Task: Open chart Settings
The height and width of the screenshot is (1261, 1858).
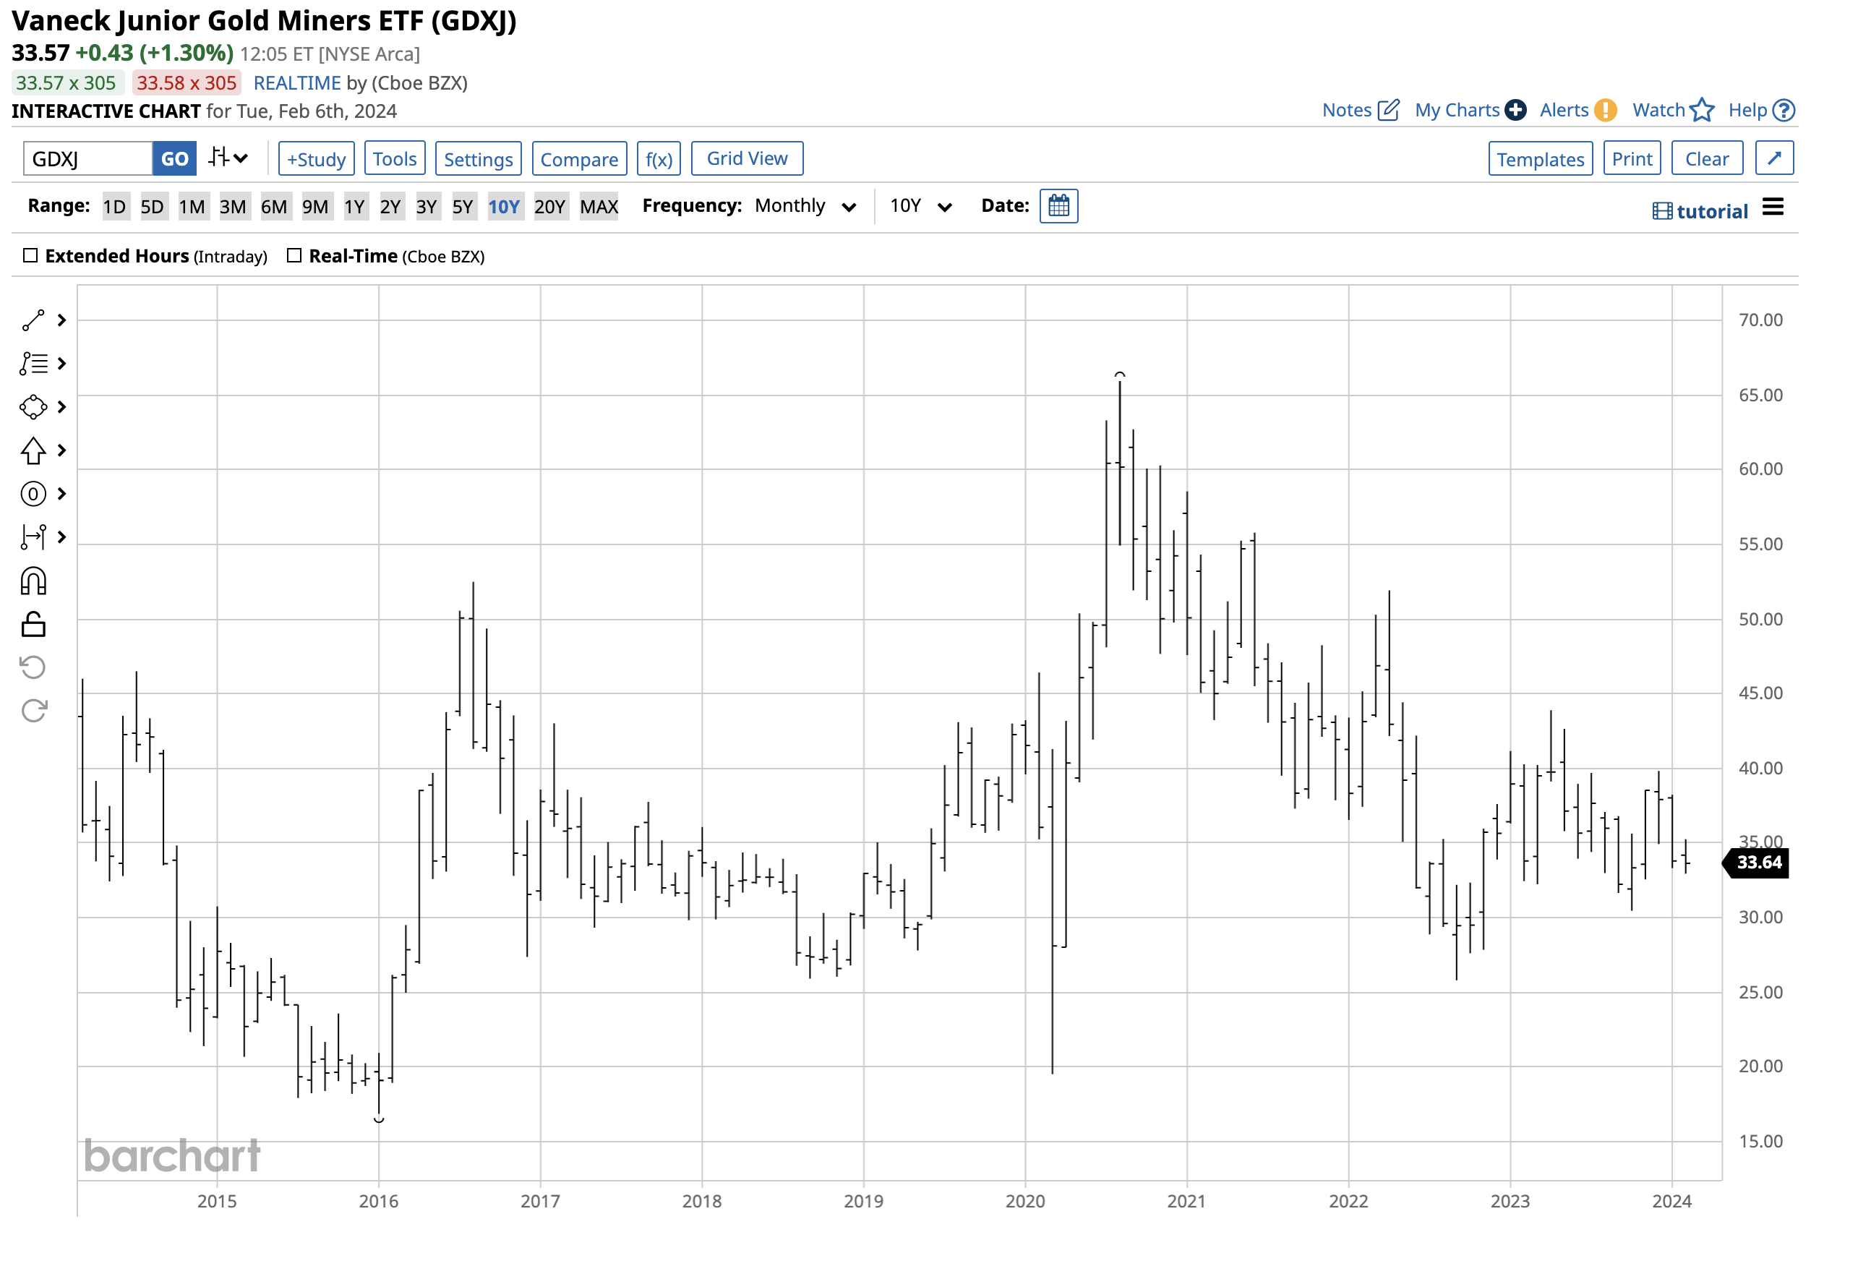Action: click(x=479, y=158)
